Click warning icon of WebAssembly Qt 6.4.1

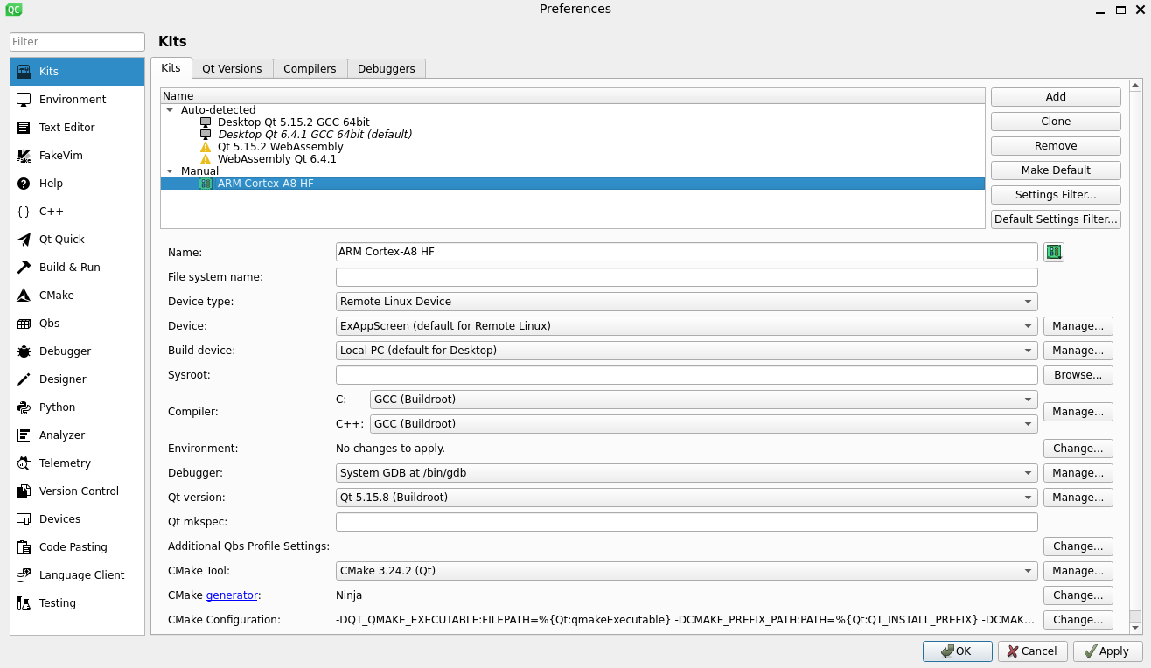pyautogui.click(x=206, y=159)
